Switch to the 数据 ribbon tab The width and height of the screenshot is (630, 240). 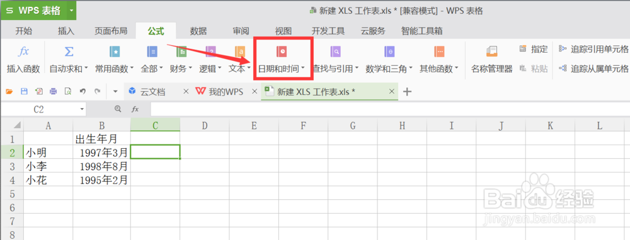coord(198,31)
